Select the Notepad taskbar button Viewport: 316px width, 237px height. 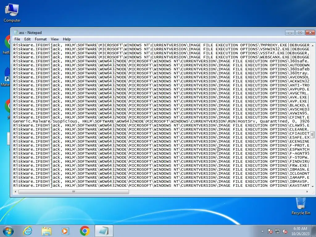tap(104, 231)
